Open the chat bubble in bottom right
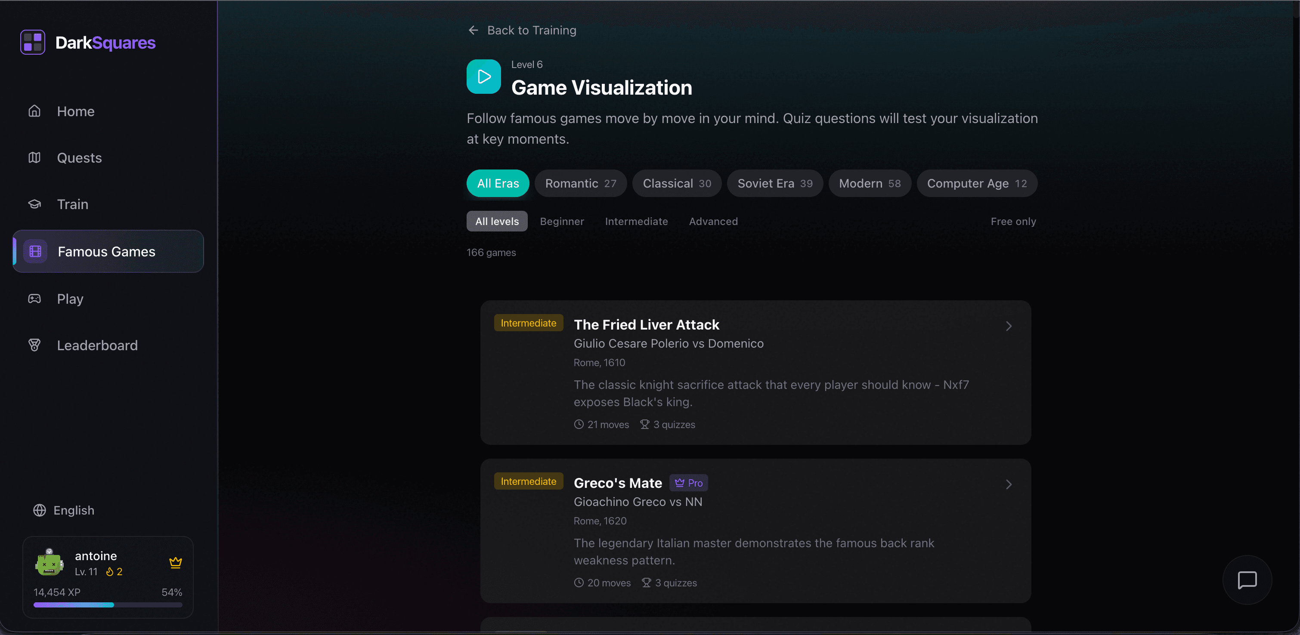 pos(1247,580)
